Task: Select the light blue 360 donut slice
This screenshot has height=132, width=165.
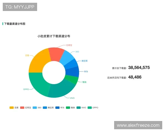Action: coord(67,58)
